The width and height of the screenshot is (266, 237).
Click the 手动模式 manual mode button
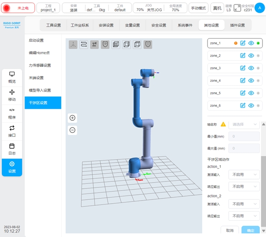[198, 8]
